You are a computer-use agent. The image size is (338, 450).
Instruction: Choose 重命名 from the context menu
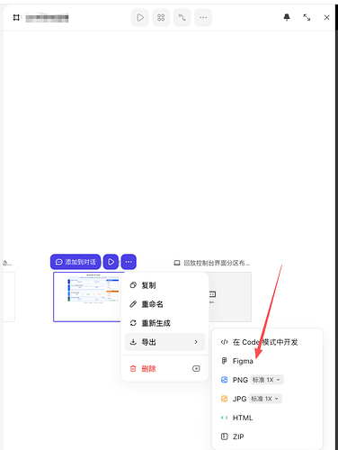[165, 304]
